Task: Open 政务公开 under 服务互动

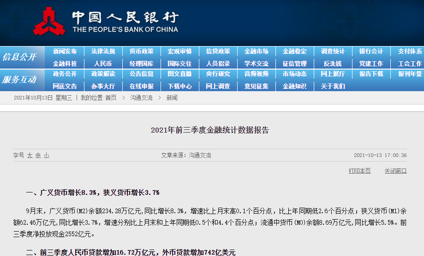Action: point(65,74)
